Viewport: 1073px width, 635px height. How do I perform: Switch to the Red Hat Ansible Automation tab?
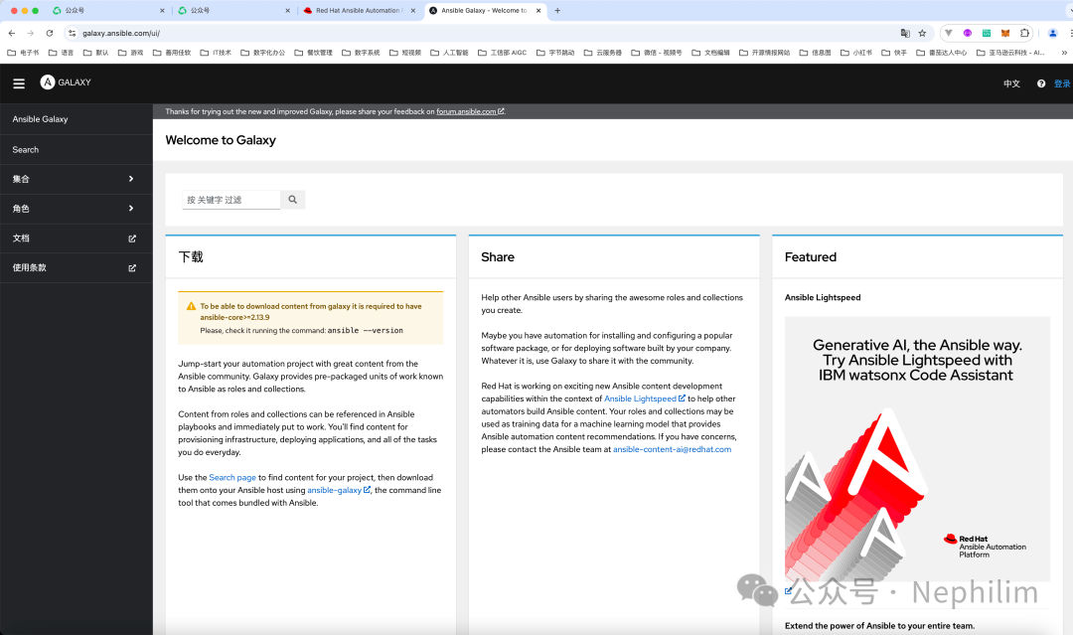click(358, 10)
